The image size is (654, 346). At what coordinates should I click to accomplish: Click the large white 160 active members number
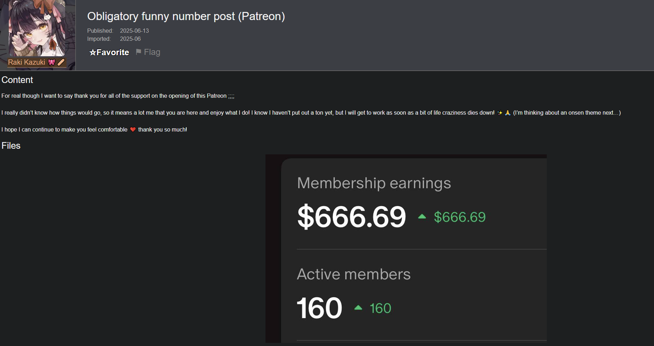point(319,308)
